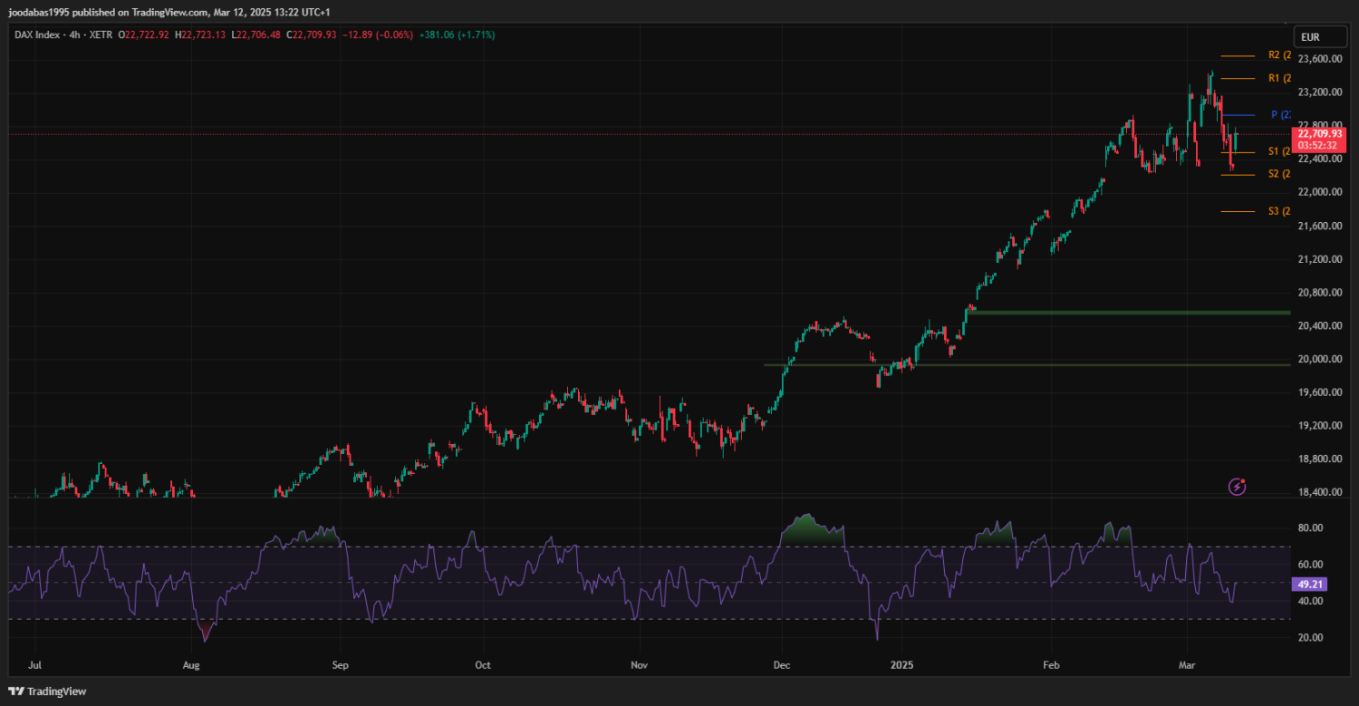Viewport: 1359px width, 706px height.
Task: Click the low value L22,706.48
Action: (256, 34)
